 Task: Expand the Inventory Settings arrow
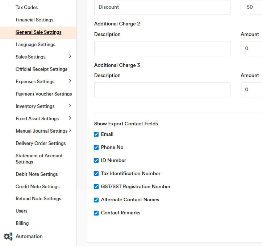pos(70,106)
